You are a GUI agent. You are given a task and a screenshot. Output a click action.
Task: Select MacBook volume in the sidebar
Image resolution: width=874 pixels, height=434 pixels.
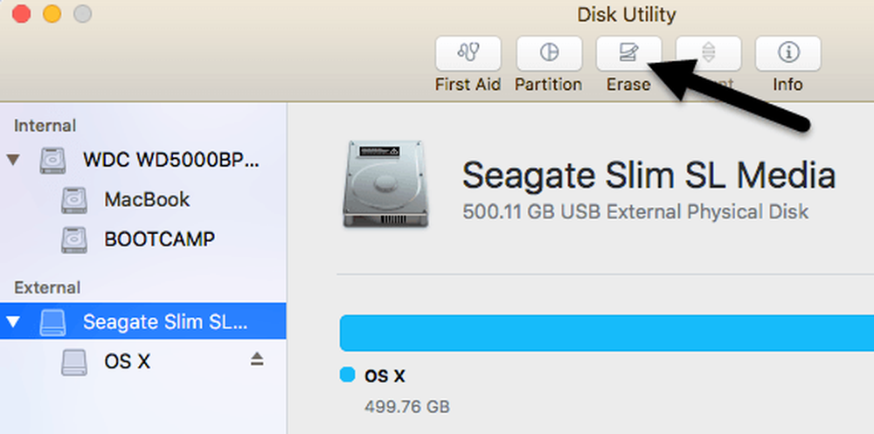142,200
